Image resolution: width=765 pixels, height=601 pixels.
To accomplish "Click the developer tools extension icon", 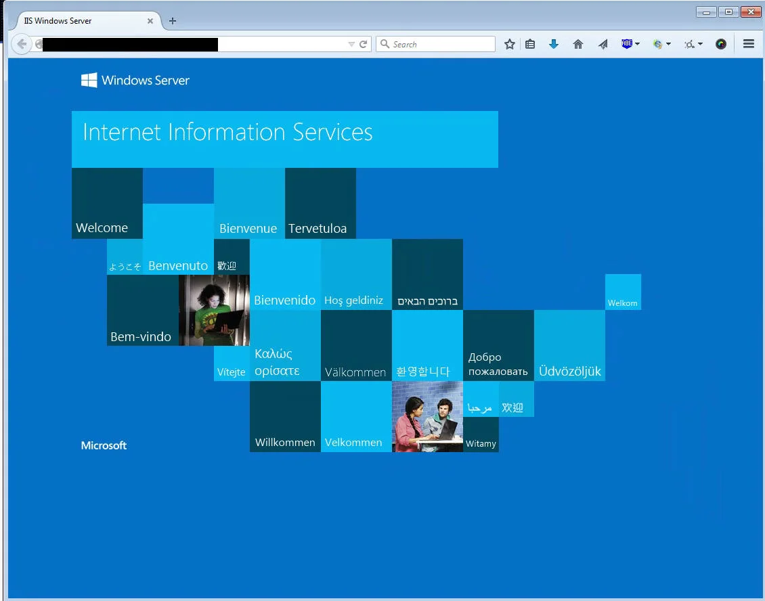I will (689, 45).
